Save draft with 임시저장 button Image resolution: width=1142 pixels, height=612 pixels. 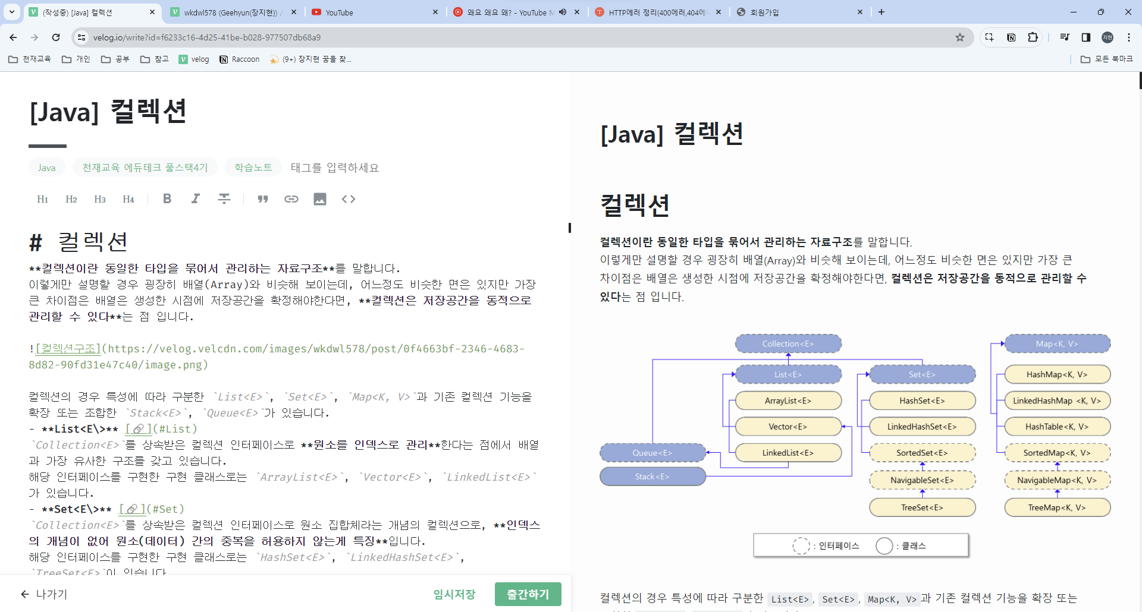pos(454,594)
